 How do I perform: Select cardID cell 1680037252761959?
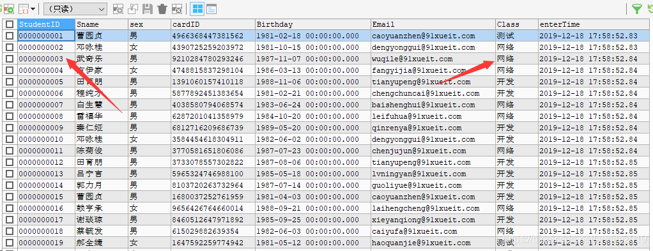pos(213,197)
